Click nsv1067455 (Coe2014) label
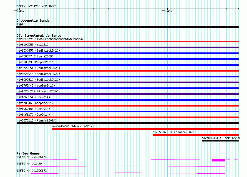This screenshot has height=177, width=247. tap(33, 109)
